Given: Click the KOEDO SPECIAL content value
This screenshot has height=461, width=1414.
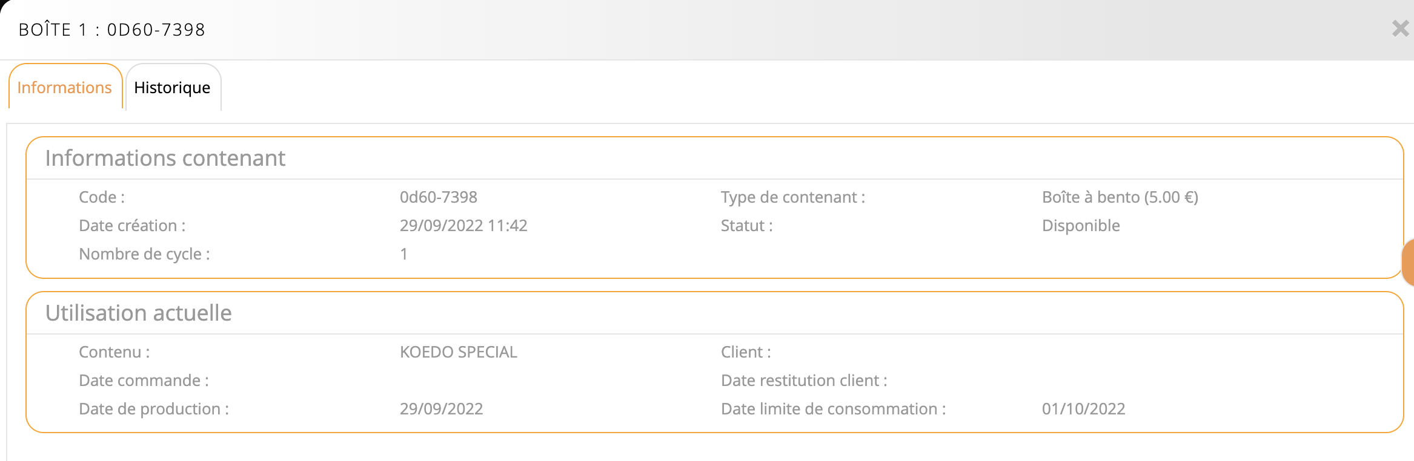Looking at the screenshot, I should 459,352.
